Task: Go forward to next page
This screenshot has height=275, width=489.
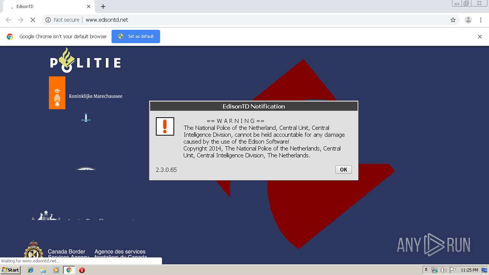Action: [21, 20]
